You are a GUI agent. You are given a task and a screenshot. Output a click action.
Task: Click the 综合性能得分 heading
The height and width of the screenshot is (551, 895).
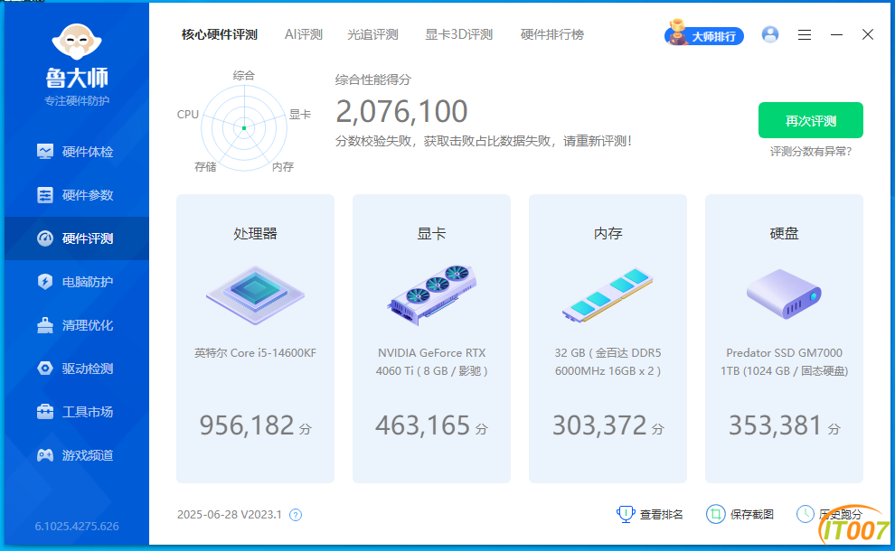[372, 79]
